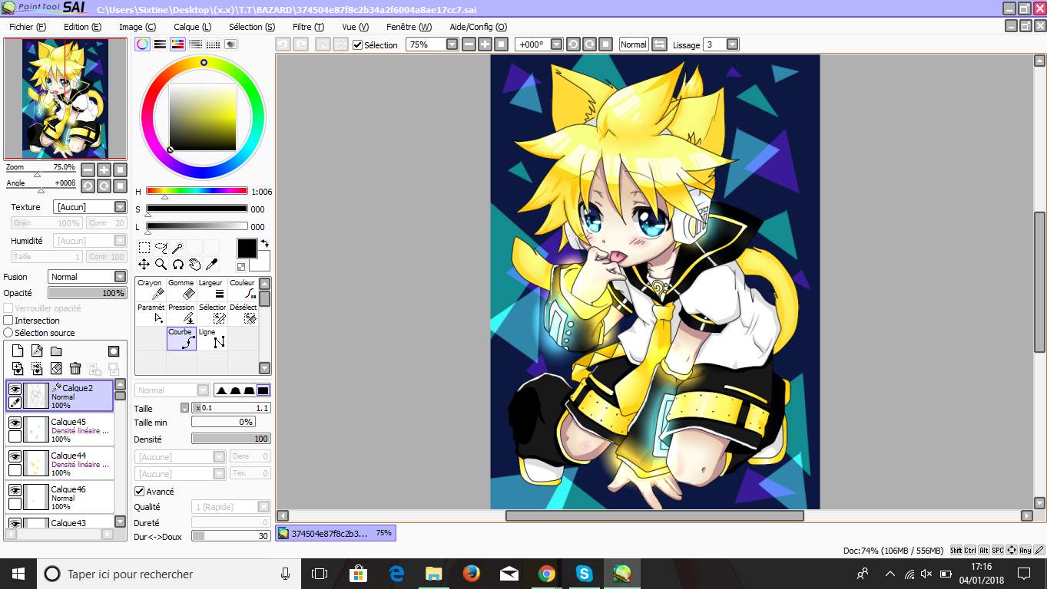Hide the Calque2 layer
This screenshot has height=589, width=1047.
pos(15,389)
